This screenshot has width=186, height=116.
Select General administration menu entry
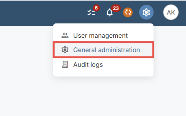coord(104,50)
